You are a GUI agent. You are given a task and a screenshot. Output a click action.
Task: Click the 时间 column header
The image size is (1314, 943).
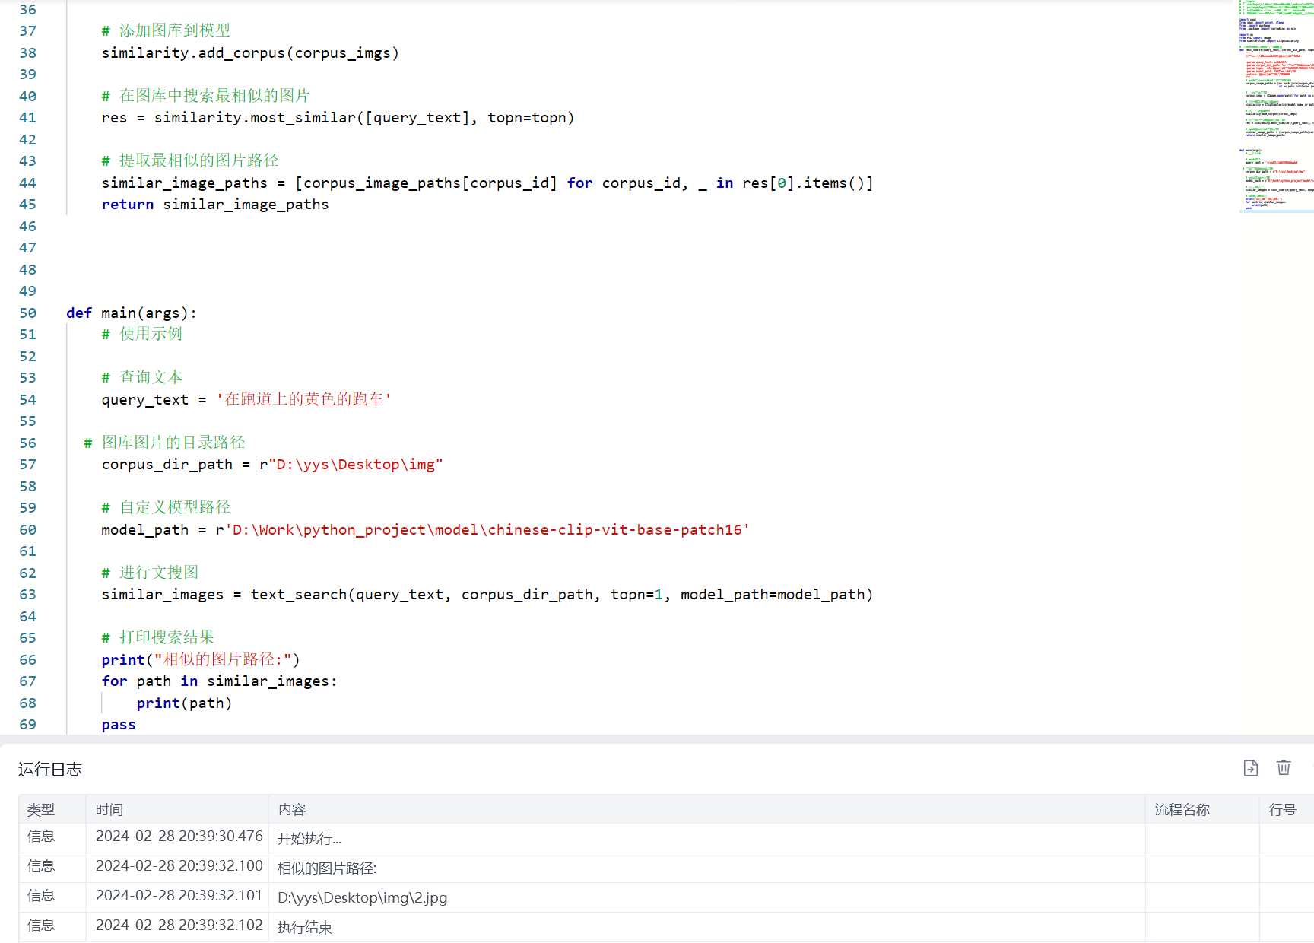click(x=109, y=810)
